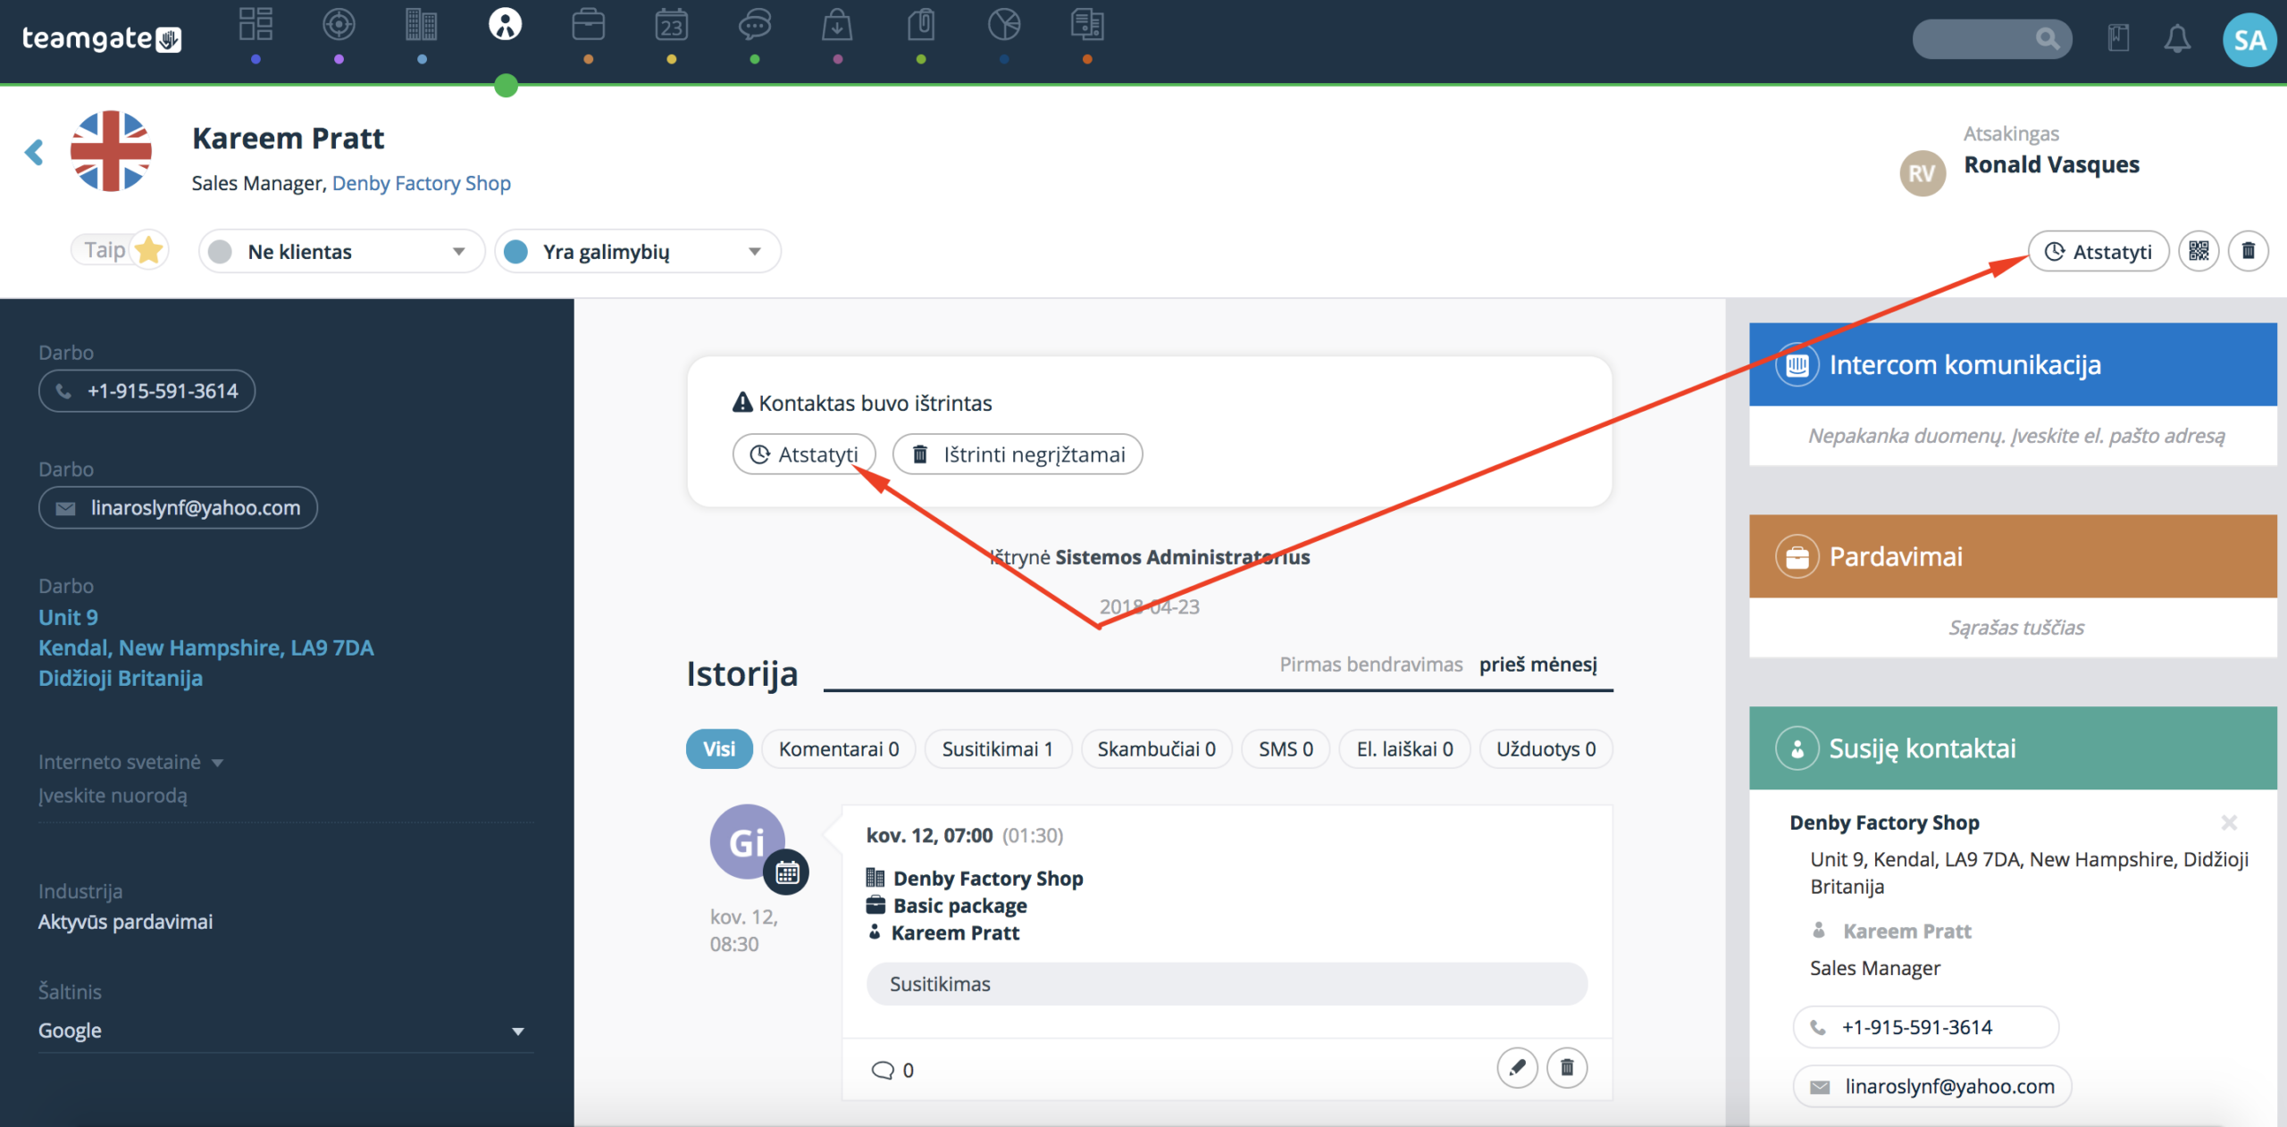The width and height of the screenshot is (2287, 1127).
Task: Open the Yra galimybių dropdown
Action: click(x=637, y=252)
